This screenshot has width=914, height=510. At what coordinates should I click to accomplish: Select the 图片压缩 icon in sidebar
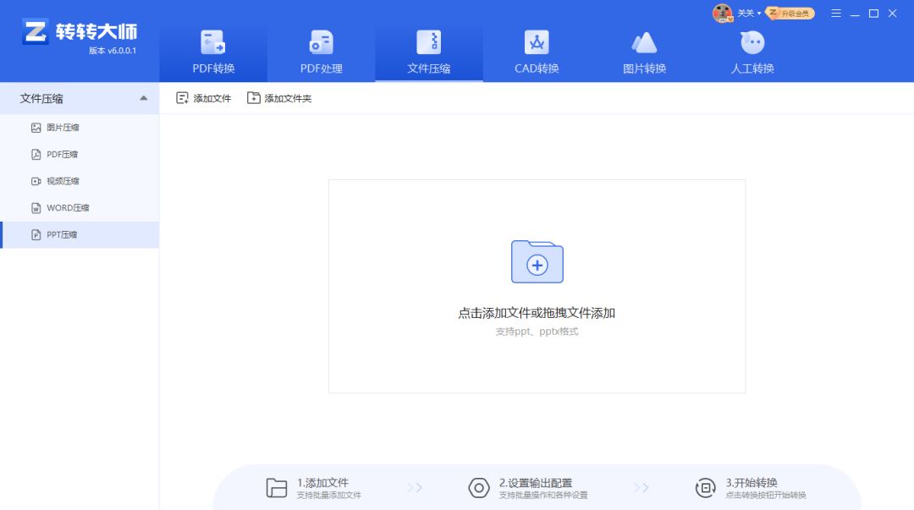(x=36, y=127)
